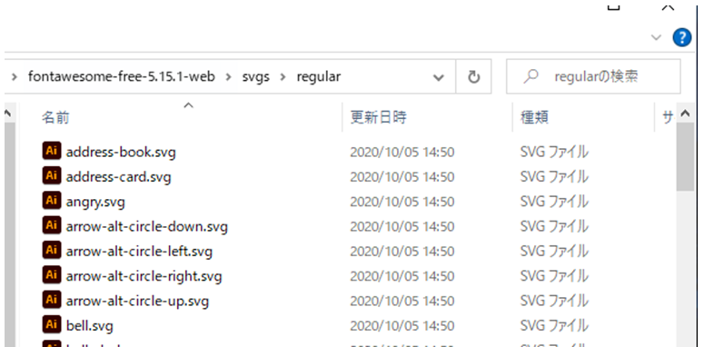Select the file name address-card.svg

(x=118, y=177)
